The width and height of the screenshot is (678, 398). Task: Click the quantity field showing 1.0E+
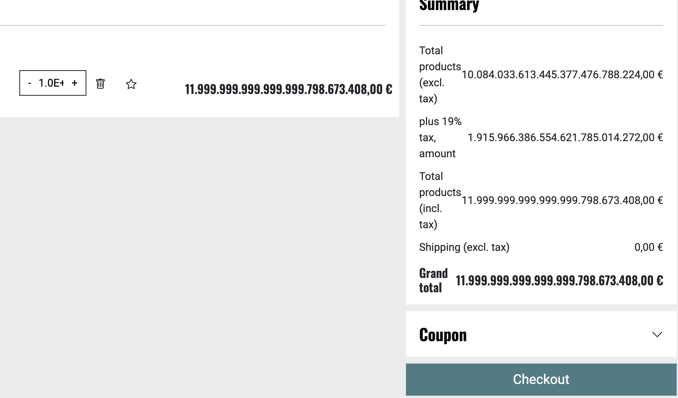click(x=51, y=83)
